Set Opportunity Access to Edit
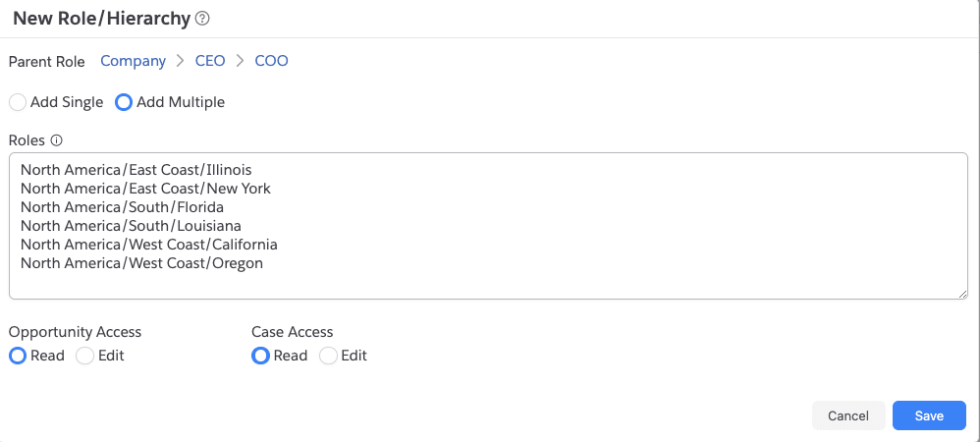This screenshot has width=980, height=442. coord(85,356)
